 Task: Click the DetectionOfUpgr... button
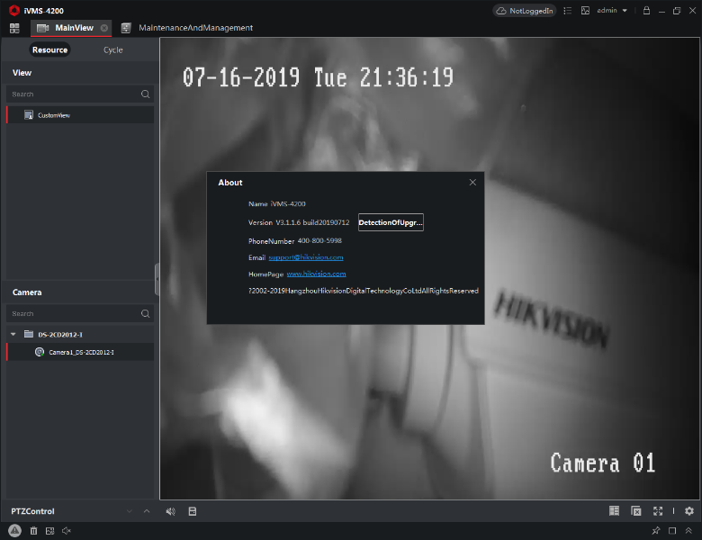(391, 222)
